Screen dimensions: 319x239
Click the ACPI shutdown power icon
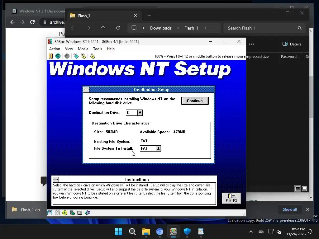[67, 56]
